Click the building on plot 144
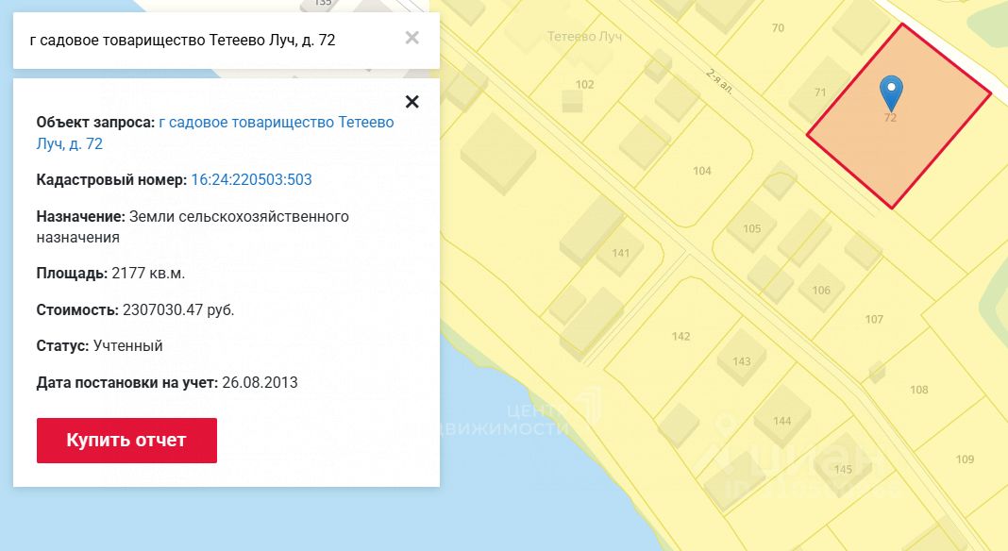 (782, 417)
